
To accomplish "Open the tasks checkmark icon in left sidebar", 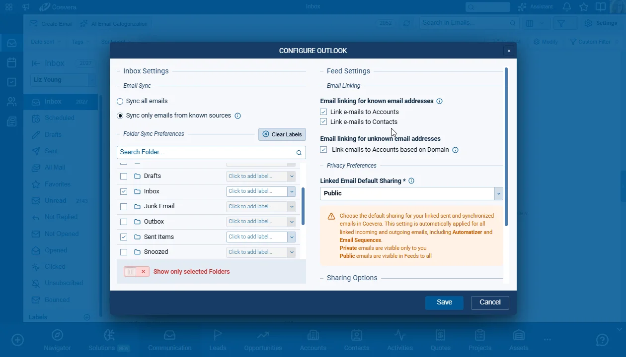I will coord(11,82).
